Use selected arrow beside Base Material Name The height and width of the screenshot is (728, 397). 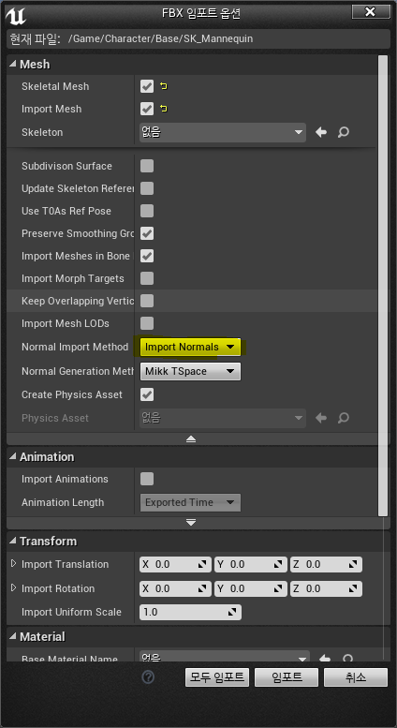click(x=325, y=659)
